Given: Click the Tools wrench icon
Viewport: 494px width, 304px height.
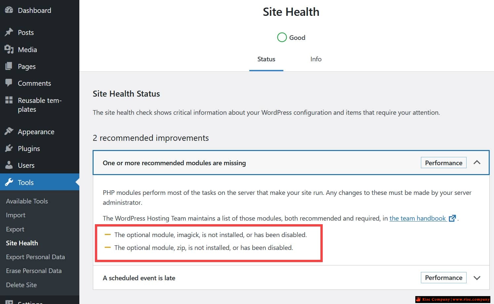Looking at the screenshot, I should (x=9, y=182).
